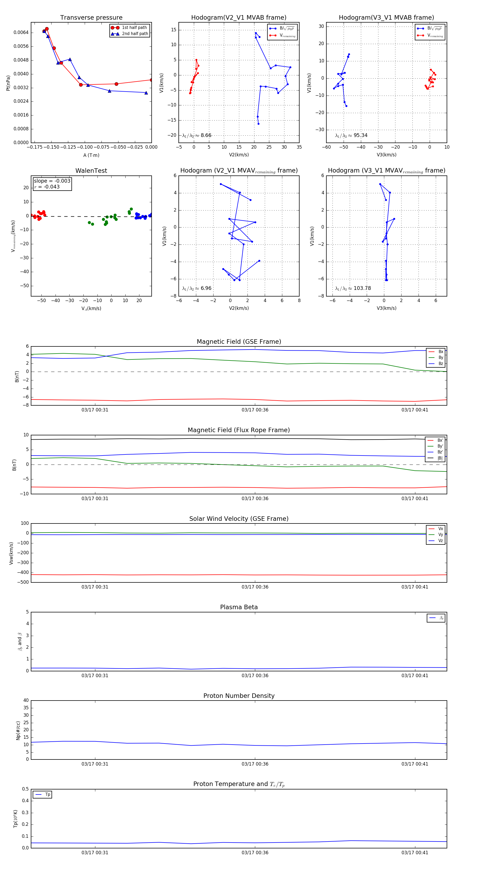Click the 'Hodogram(V3_V1 MVAB frame)' title
478x876 pixels.
coord(386,18)
